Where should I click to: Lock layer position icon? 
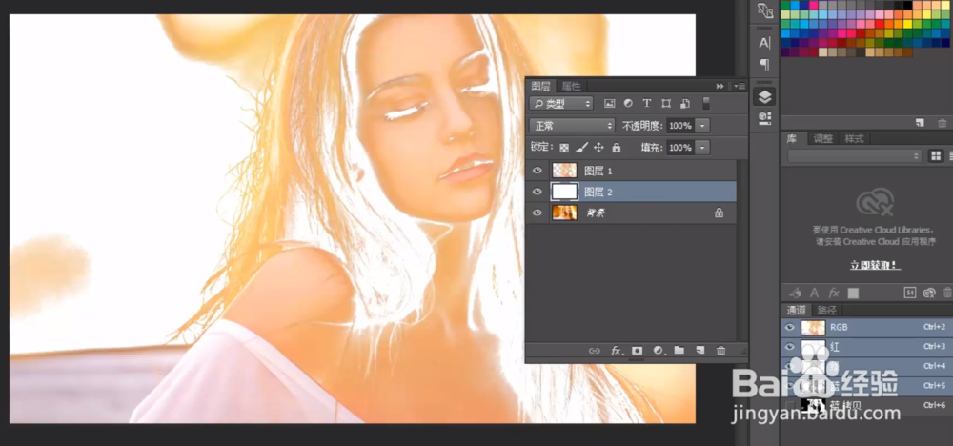pyautogui.click(x=598, y=147)
